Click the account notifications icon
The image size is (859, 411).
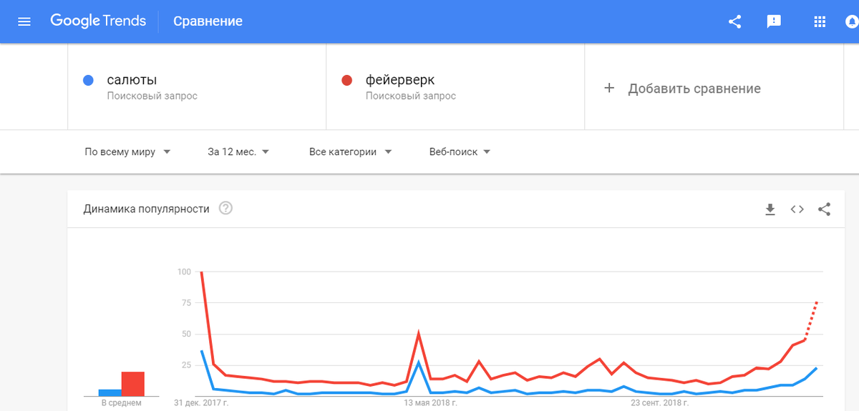853,21
